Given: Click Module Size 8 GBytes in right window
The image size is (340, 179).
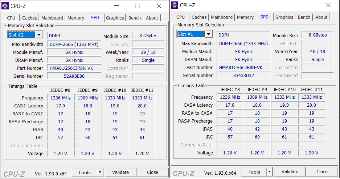Looking at the screenshot, I should (x=318, y=35).
